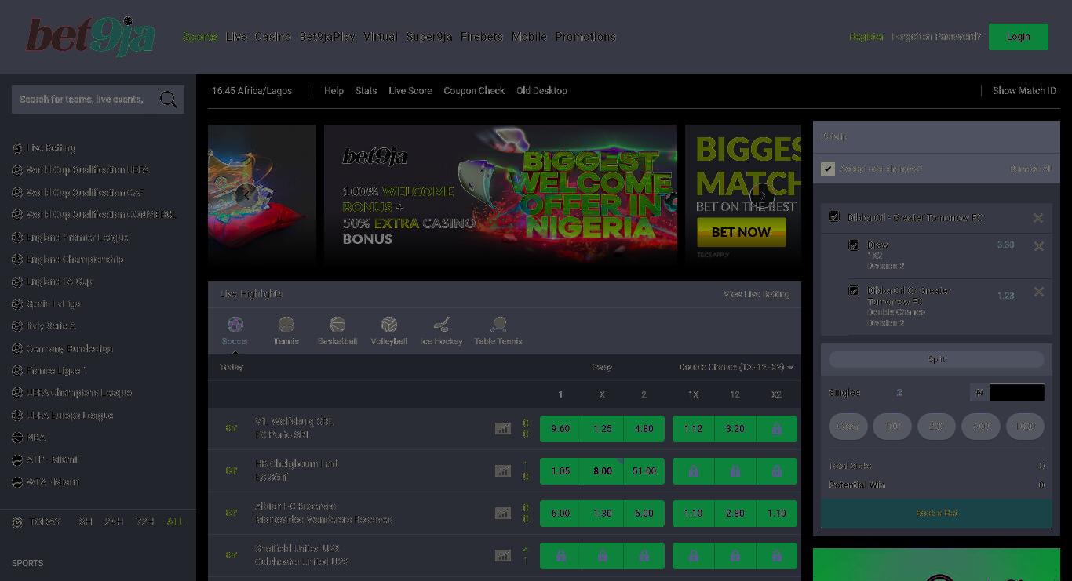Click the Place a Bet button
The width and height of the screenshot is (1072, 581).
tap(936, 514)
